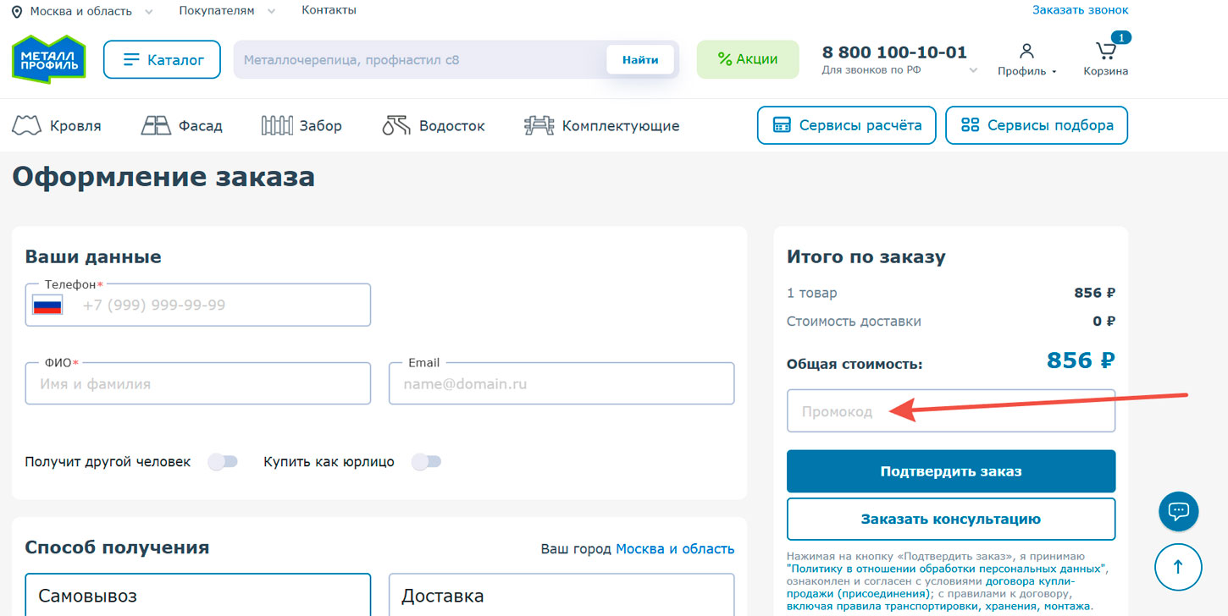Open the personal data processing policy link

(x=946, y=569)
